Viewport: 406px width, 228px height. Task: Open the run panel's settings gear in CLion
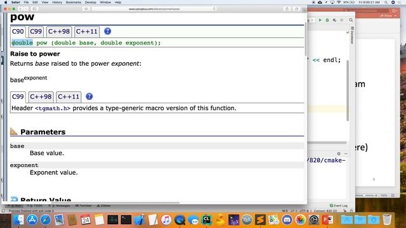pos(339,153)
